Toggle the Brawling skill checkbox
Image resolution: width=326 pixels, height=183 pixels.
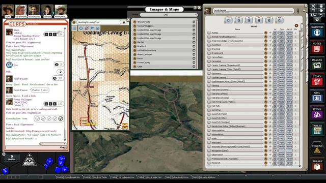click(209, 49)
